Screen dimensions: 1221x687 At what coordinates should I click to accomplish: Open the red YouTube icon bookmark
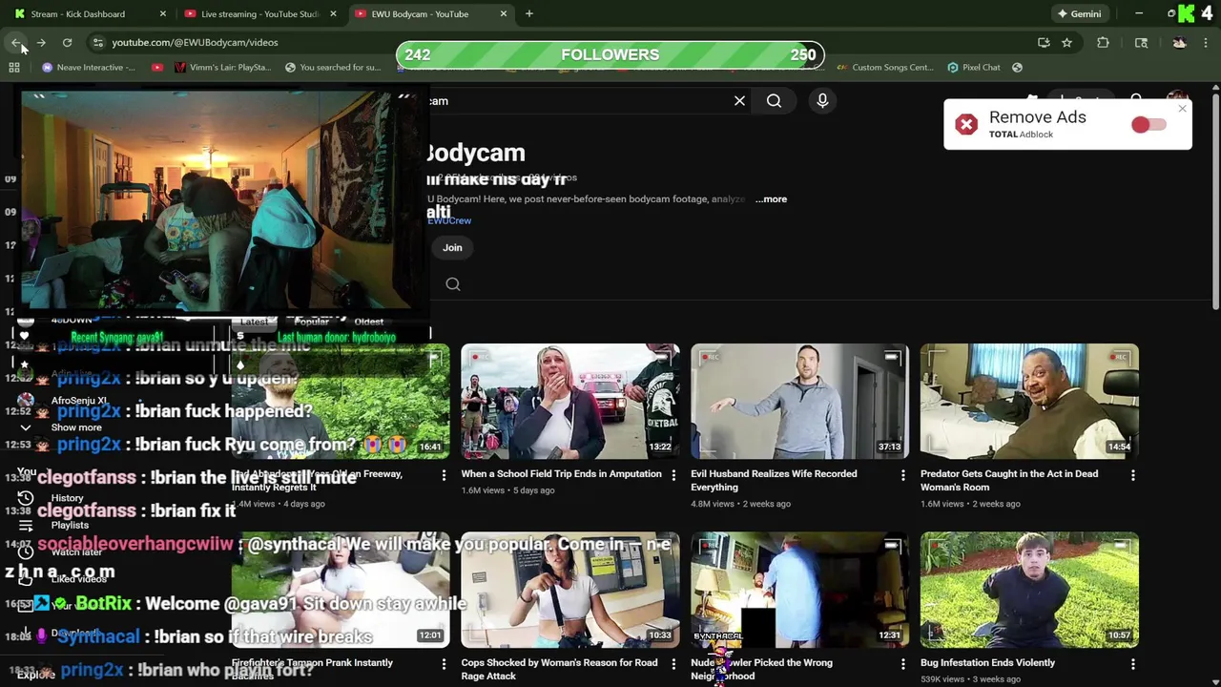(x=157, y=67)
